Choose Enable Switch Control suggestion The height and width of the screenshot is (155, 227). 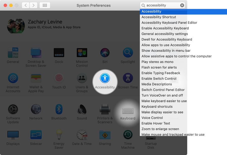(x=159, y=79)
